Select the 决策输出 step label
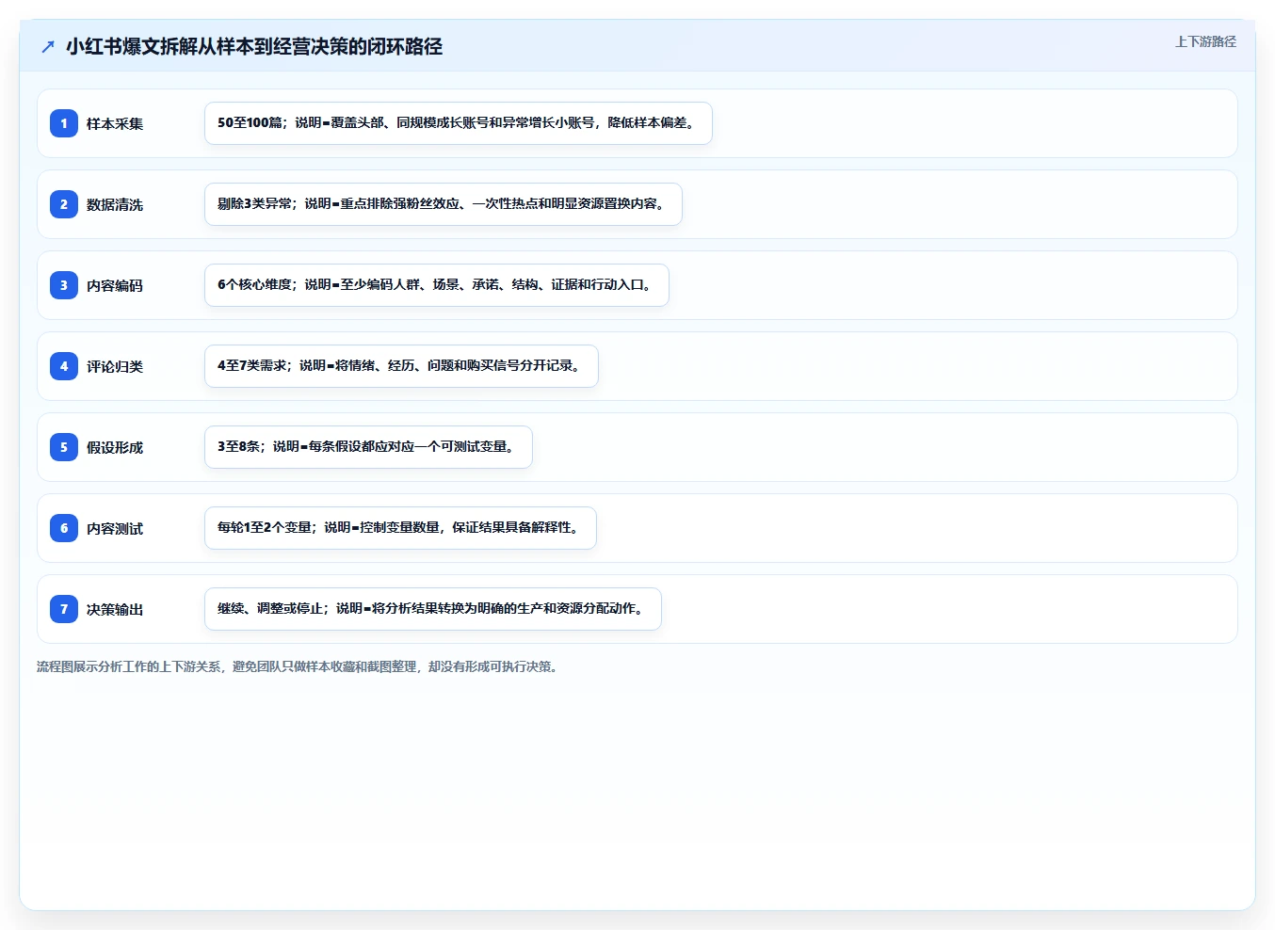The width and height of the screenshot is (1275, 930). pyautogui.click(x=115, y=609)
